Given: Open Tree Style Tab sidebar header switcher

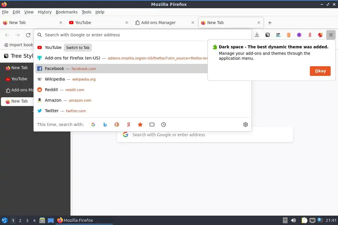Looking at the screenshot, I should (18, 56).
